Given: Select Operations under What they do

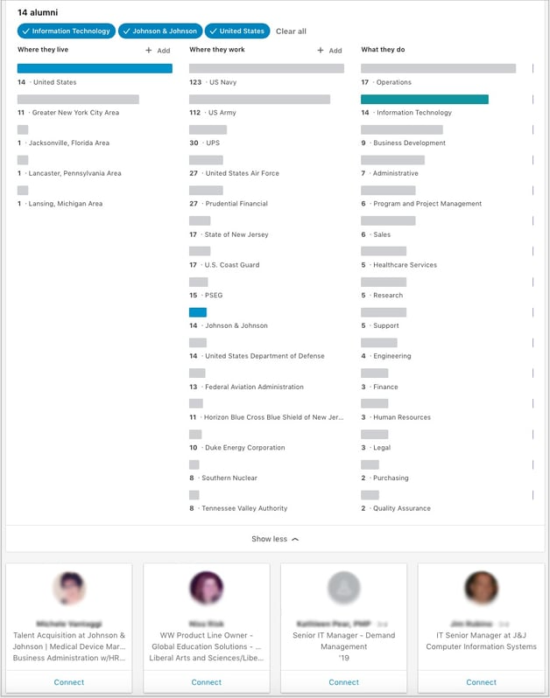Looking at the screenshot, I should click(438, 68).
